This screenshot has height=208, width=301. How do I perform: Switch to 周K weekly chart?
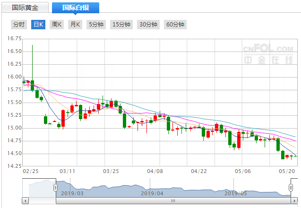point(57,25)
